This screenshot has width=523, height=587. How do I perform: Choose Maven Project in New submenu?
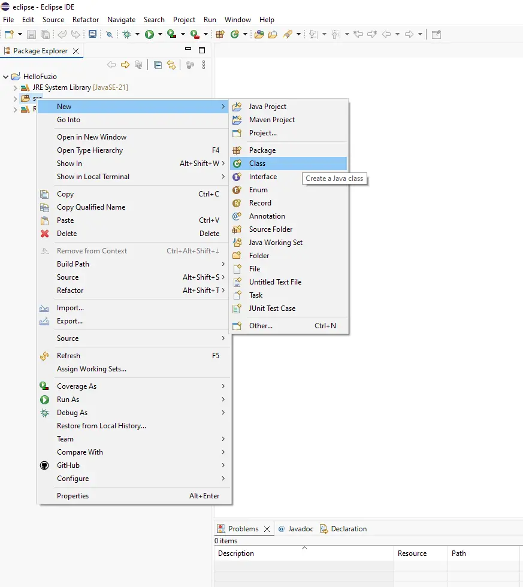coord(289,120)
